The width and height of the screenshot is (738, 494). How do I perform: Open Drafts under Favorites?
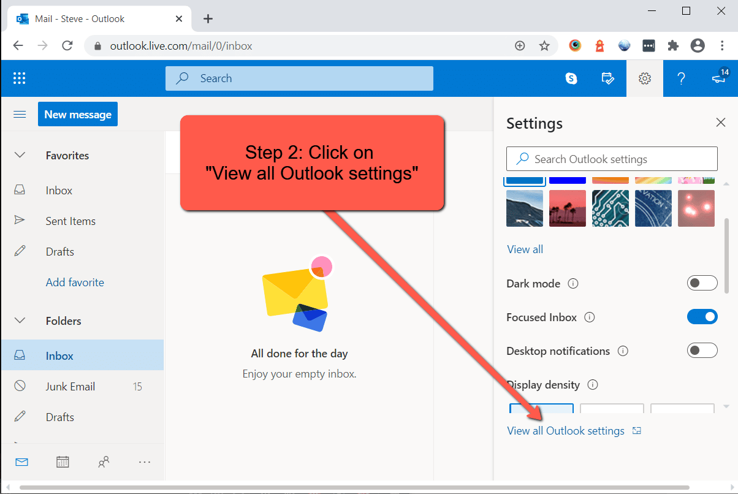(x=82, y=252)
